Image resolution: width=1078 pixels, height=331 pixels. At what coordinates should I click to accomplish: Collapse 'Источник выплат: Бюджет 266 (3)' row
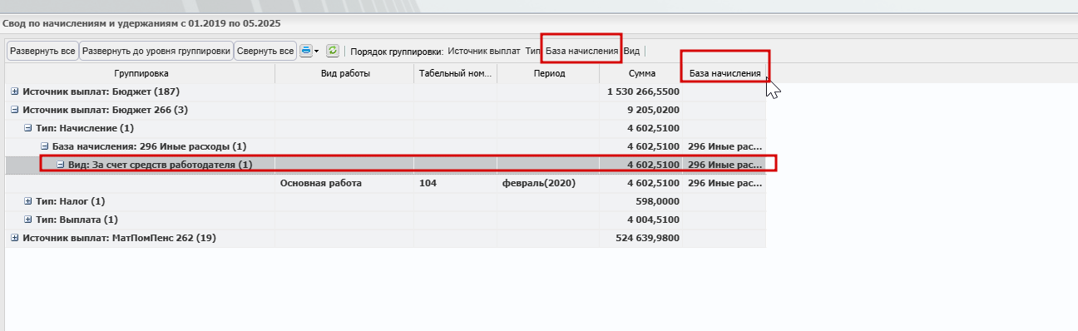pyautogui.click(x=14, y=110)
